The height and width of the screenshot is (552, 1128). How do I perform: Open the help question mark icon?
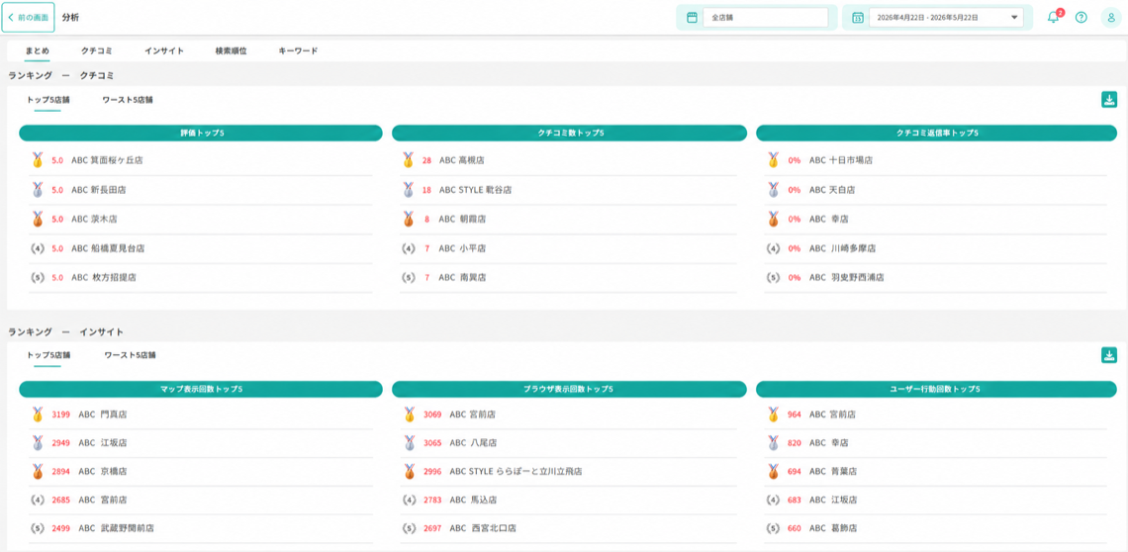coord(1081,17)
